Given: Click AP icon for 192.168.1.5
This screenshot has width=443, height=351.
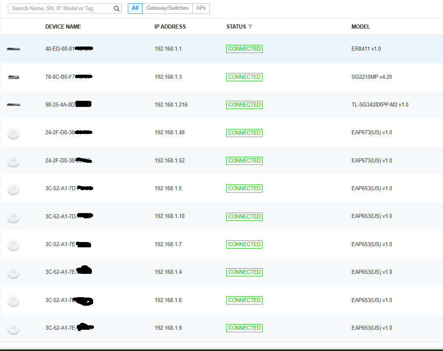Looking at the screenshot, I should coord(13,189).
